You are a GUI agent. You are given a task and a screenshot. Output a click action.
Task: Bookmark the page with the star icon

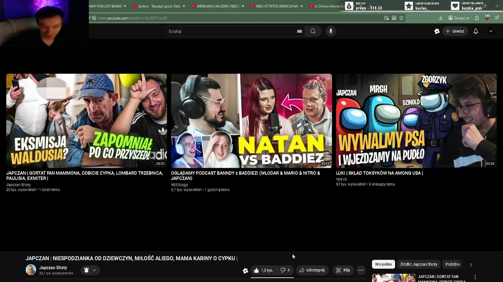pos(401,18)
